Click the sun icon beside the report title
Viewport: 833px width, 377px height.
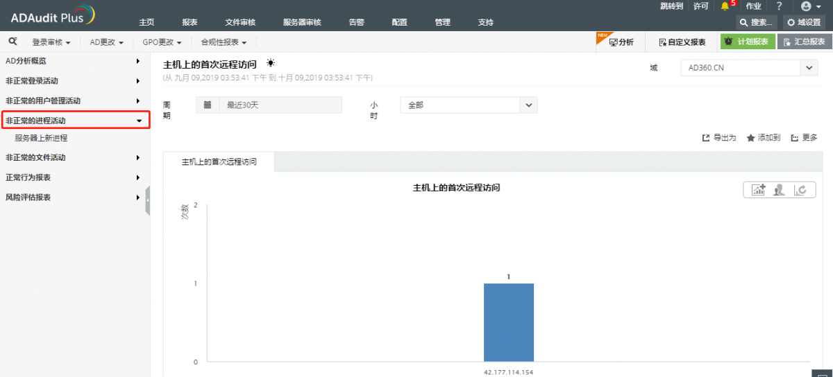click(x=270, y=63)
